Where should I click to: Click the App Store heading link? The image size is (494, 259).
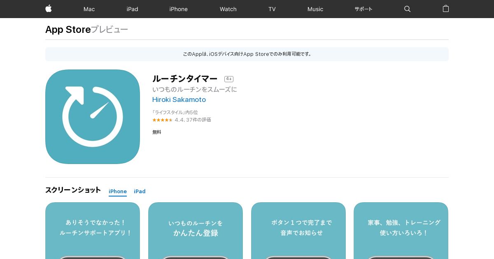pos(68,30)
